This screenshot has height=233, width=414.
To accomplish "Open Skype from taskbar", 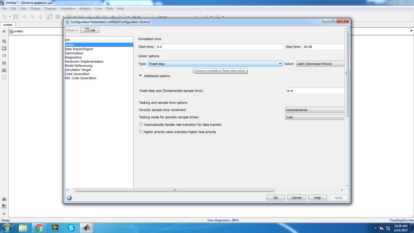I will point(71,228).
